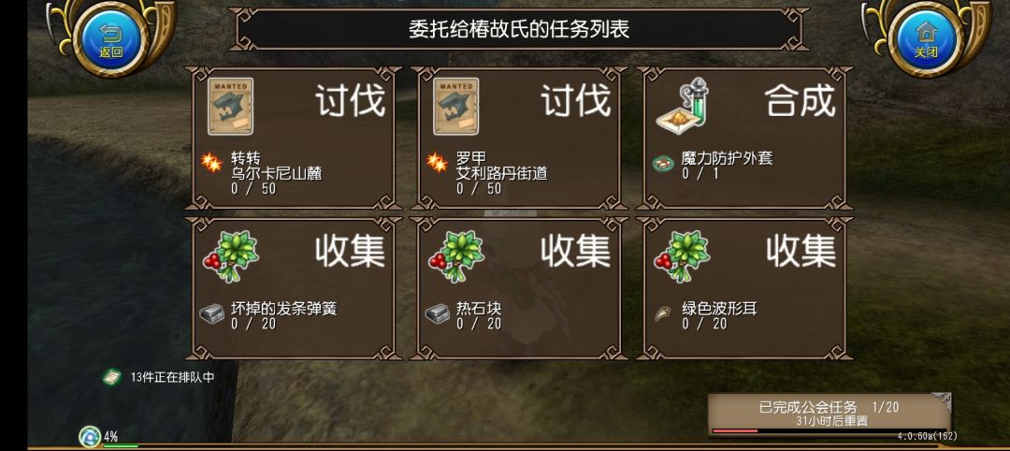
Task: Click the synthesis potion icon
Action: pos(683,107)
